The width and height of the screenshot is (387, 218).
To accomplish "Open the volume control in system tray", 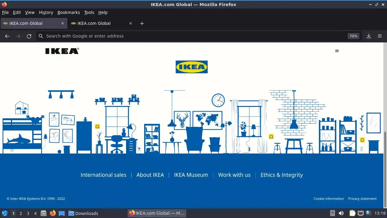I will tap(341, 213).
